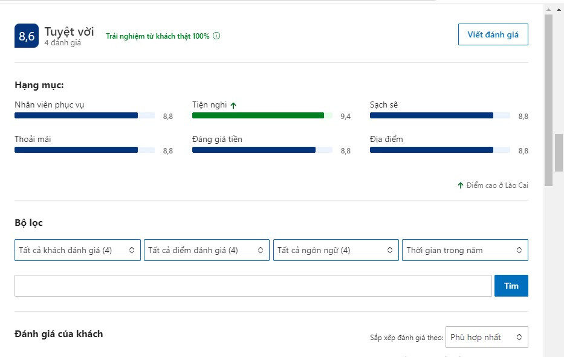The image size is (564, 357).
Task: Click the green arrow before 'Điểm cao ở Lào Cai'
Action: point(461,185)
